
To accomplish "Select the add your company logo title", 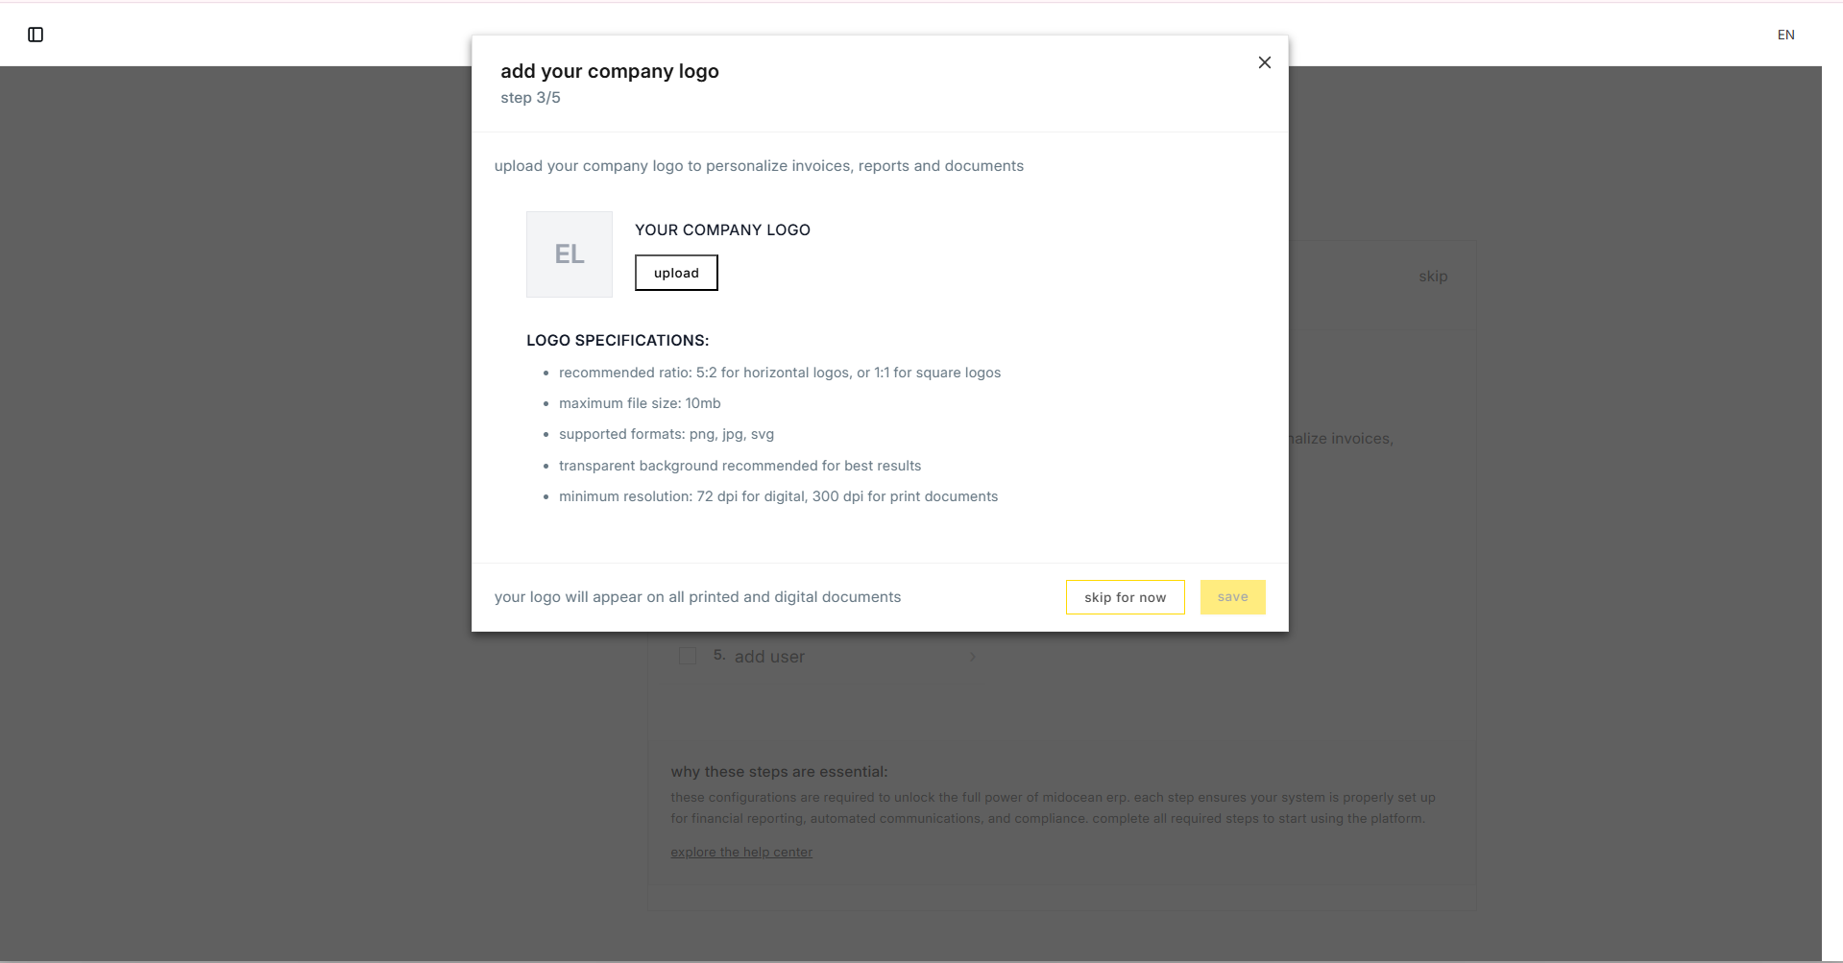I will pyautogui.click(x=609, y=70).
